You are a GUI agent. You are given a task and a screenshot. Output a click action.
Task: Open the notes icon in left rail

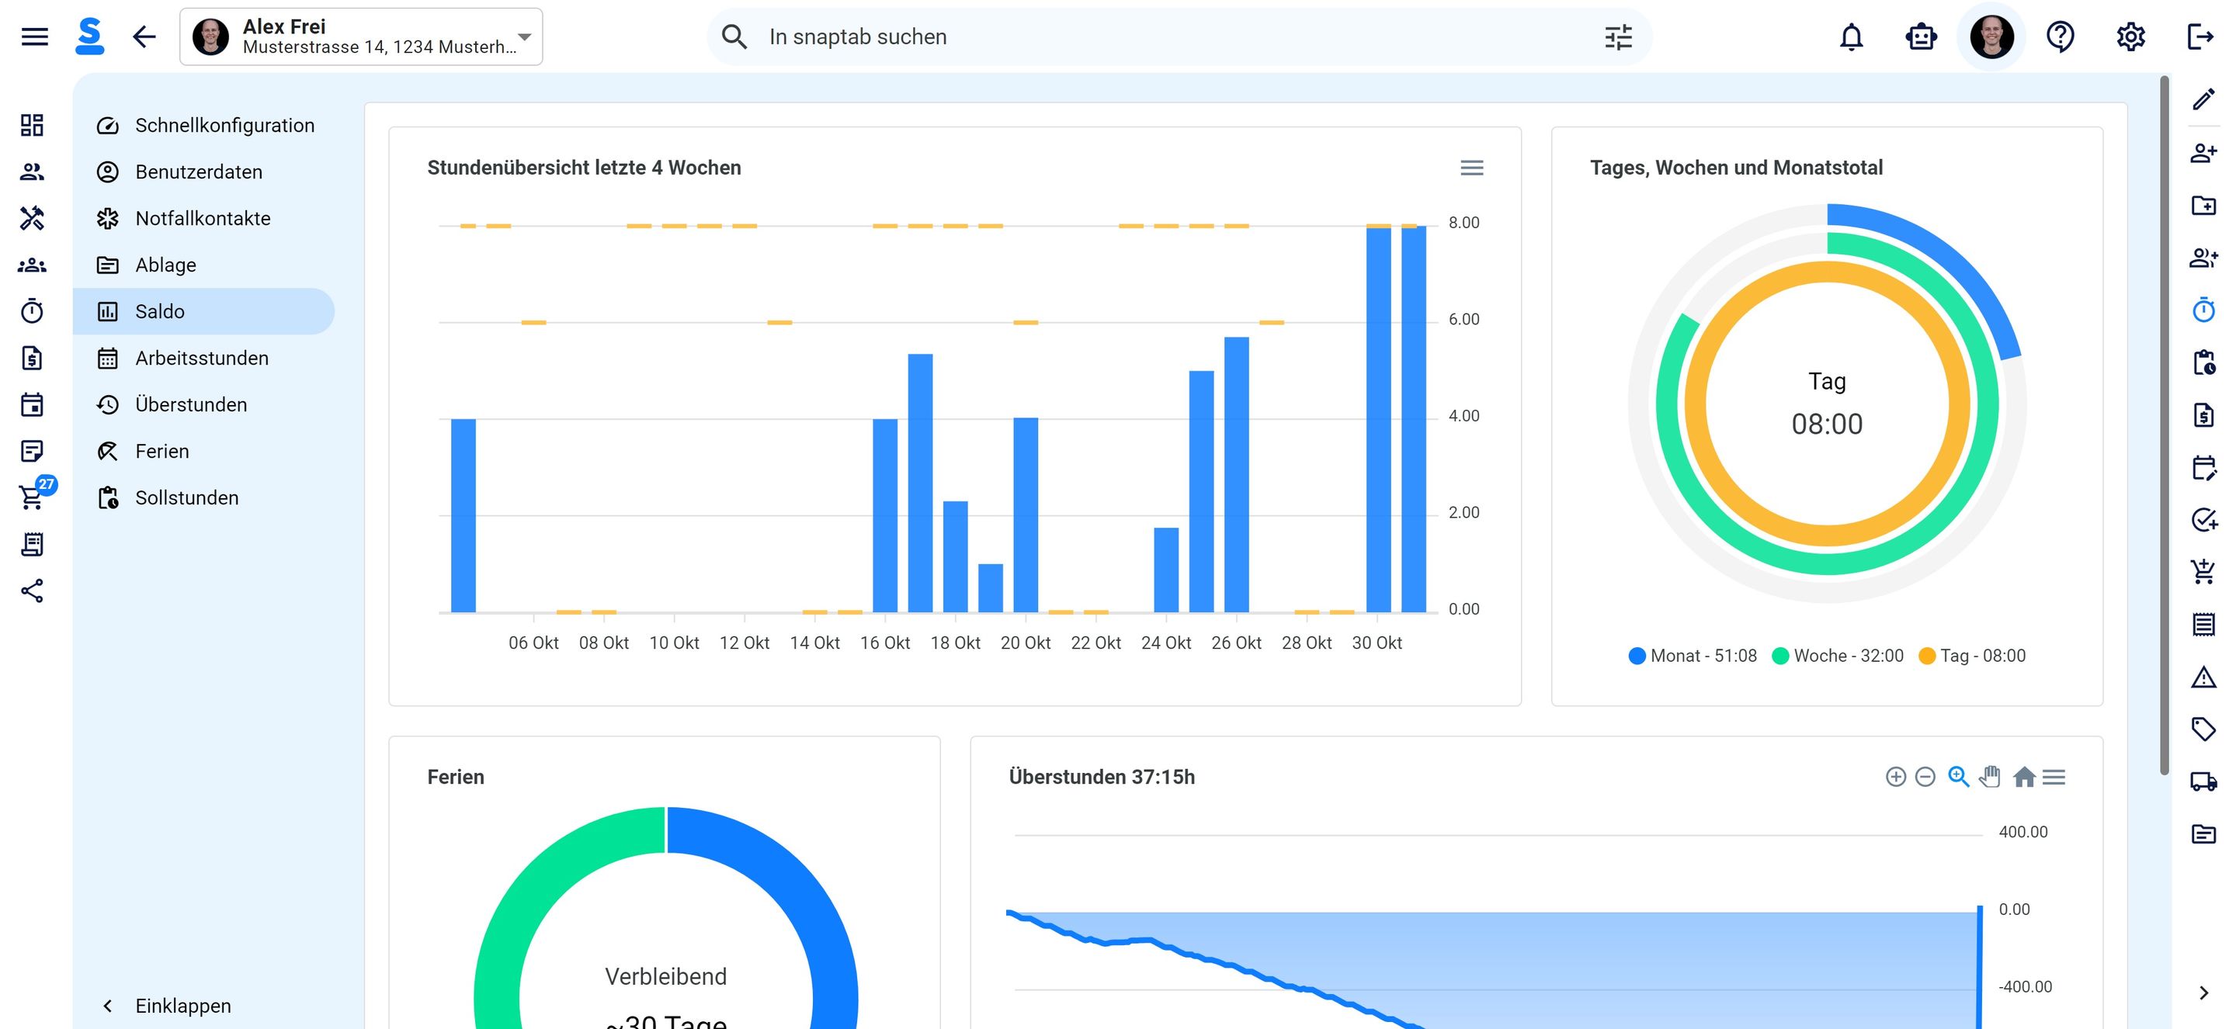[x=32, y=450]
